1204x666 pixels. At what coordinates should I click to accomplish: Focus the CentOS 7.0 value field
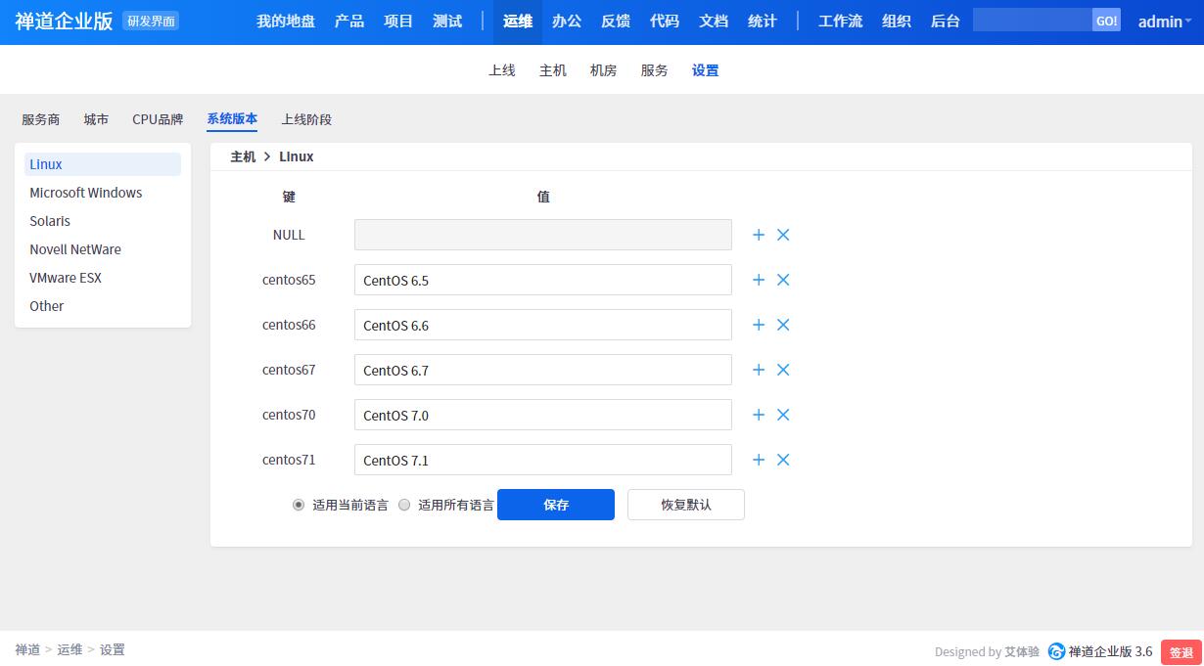click(x=543, y=415)
